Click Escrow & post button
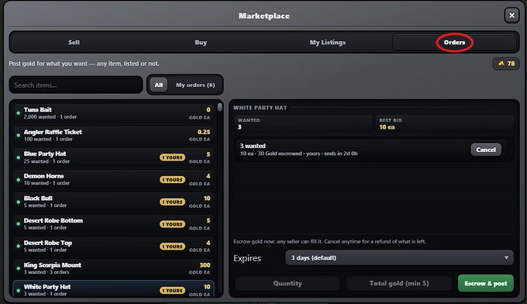 pyautogui.click(x=486, y=283)
